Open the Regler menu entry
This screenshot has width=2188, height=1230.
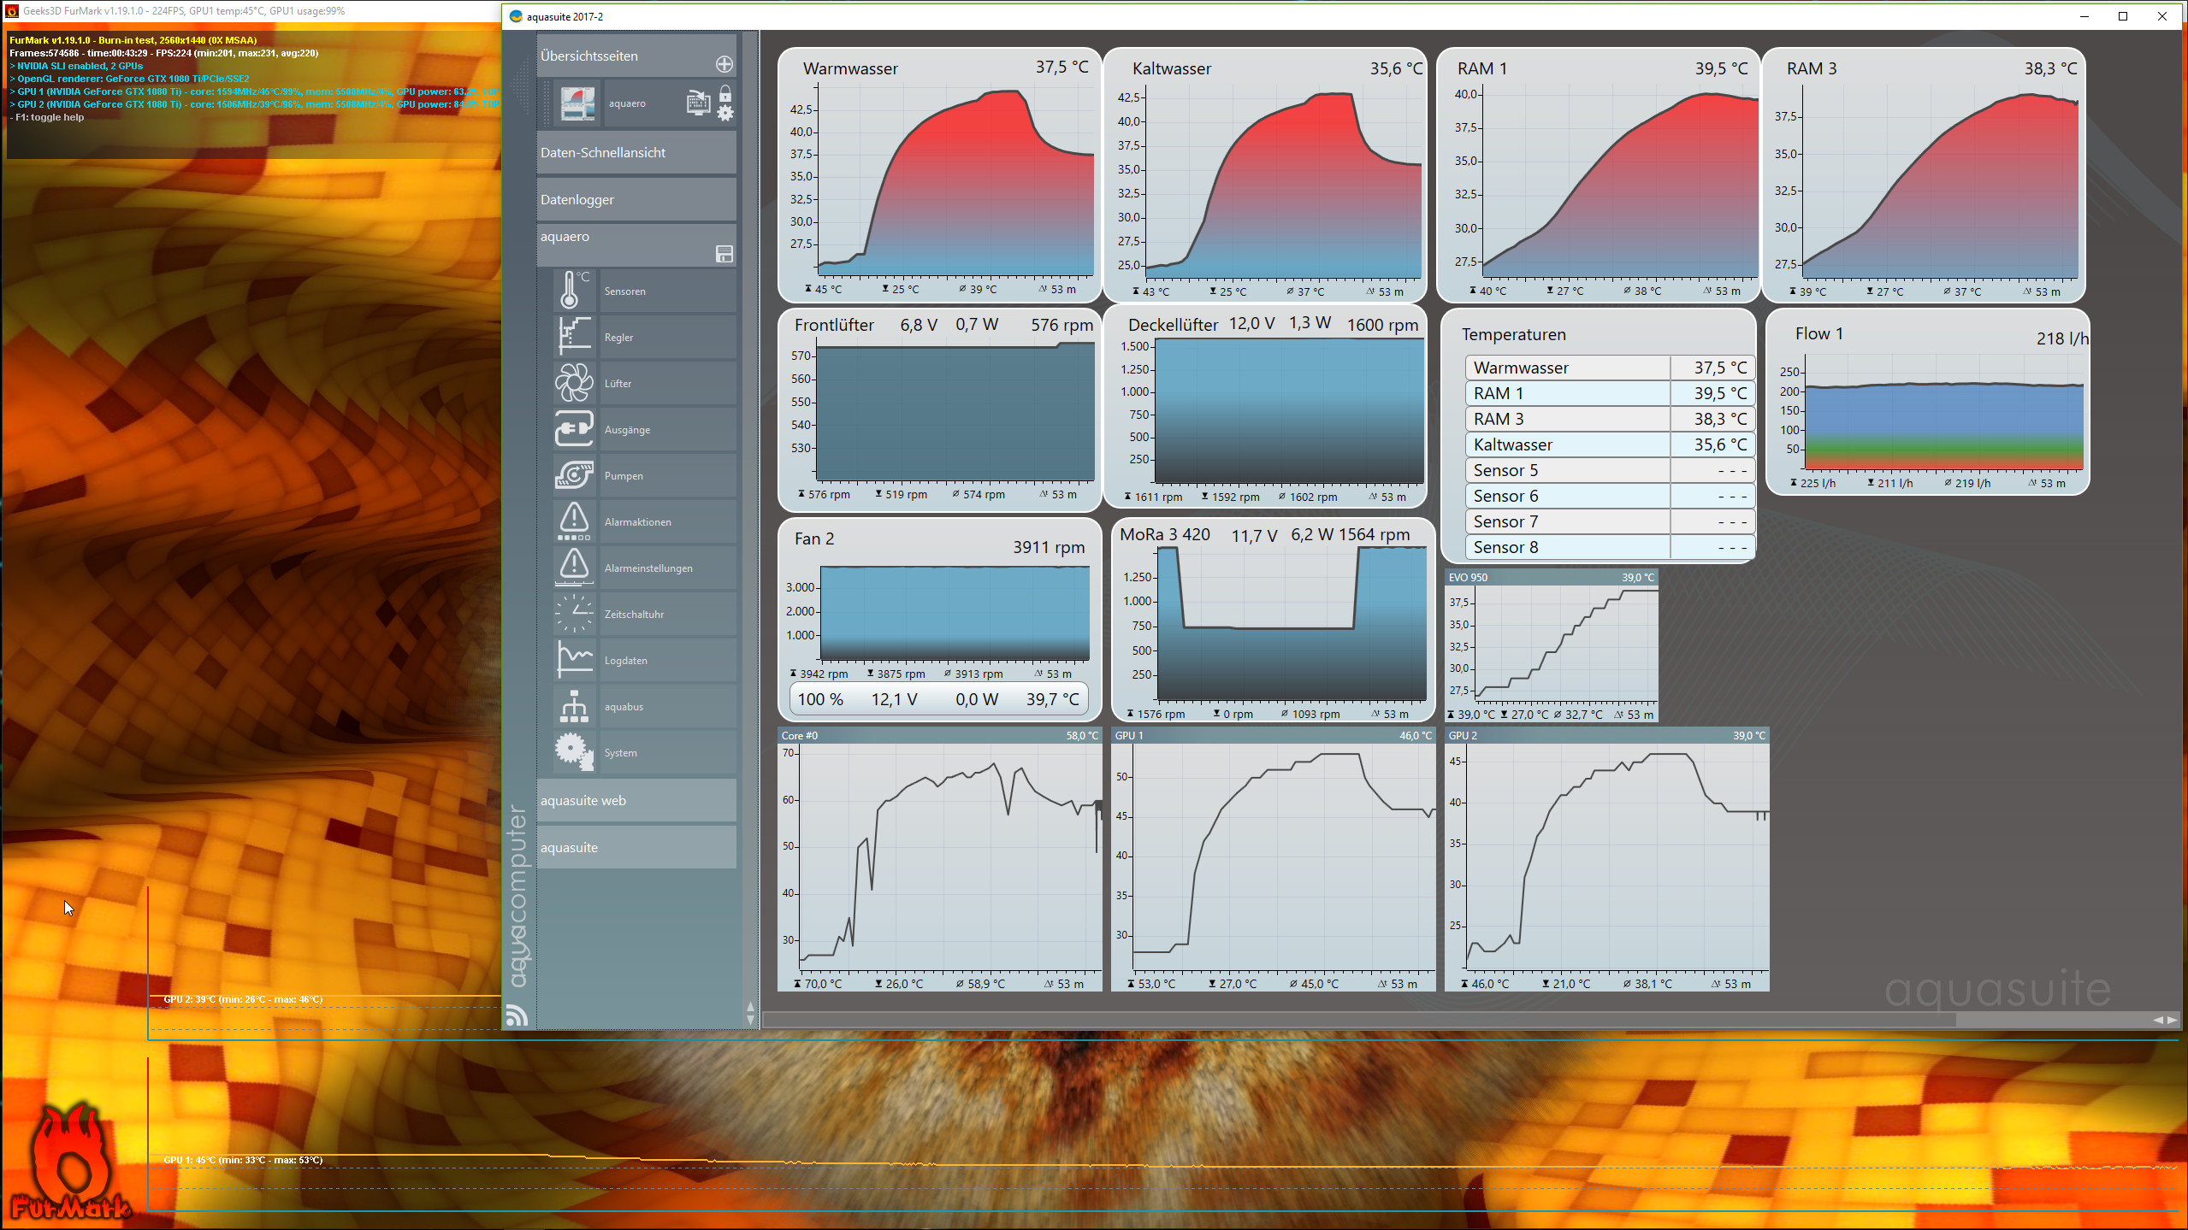619,338
